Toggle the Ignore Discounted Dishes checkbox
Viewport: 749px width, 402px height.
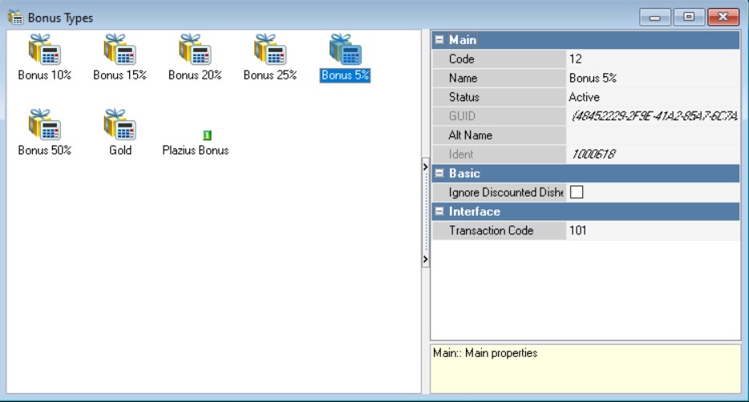(576, 193)
